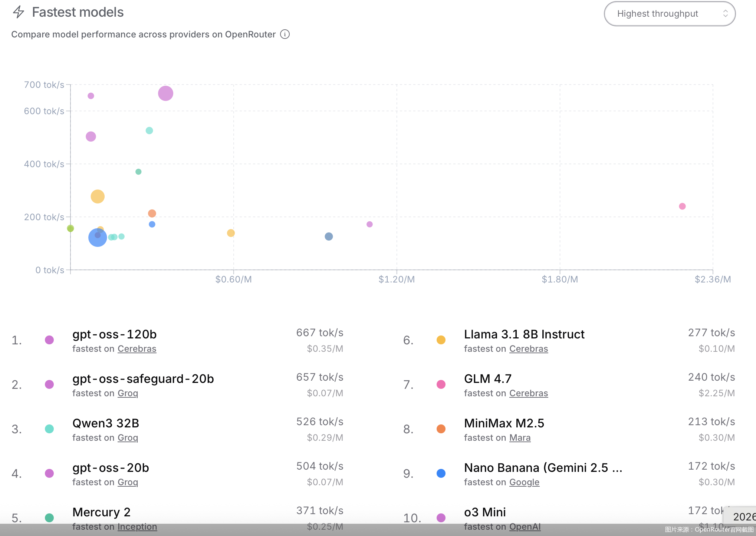Open the Groq link under gpt-oss-safeguard-20b

pyautogui.click(x=128, y=393)
